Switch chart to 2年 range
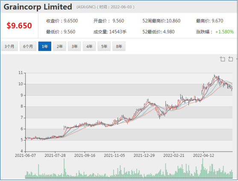Screen dimensions: 238x181 (x=60, y=46)
